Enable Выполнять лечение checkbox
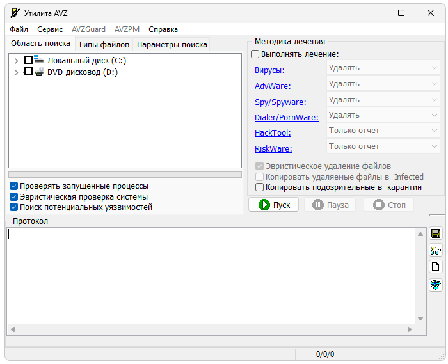Image resolution: width=448 pixels, height=364 pixels. click(x=255, y=54)
